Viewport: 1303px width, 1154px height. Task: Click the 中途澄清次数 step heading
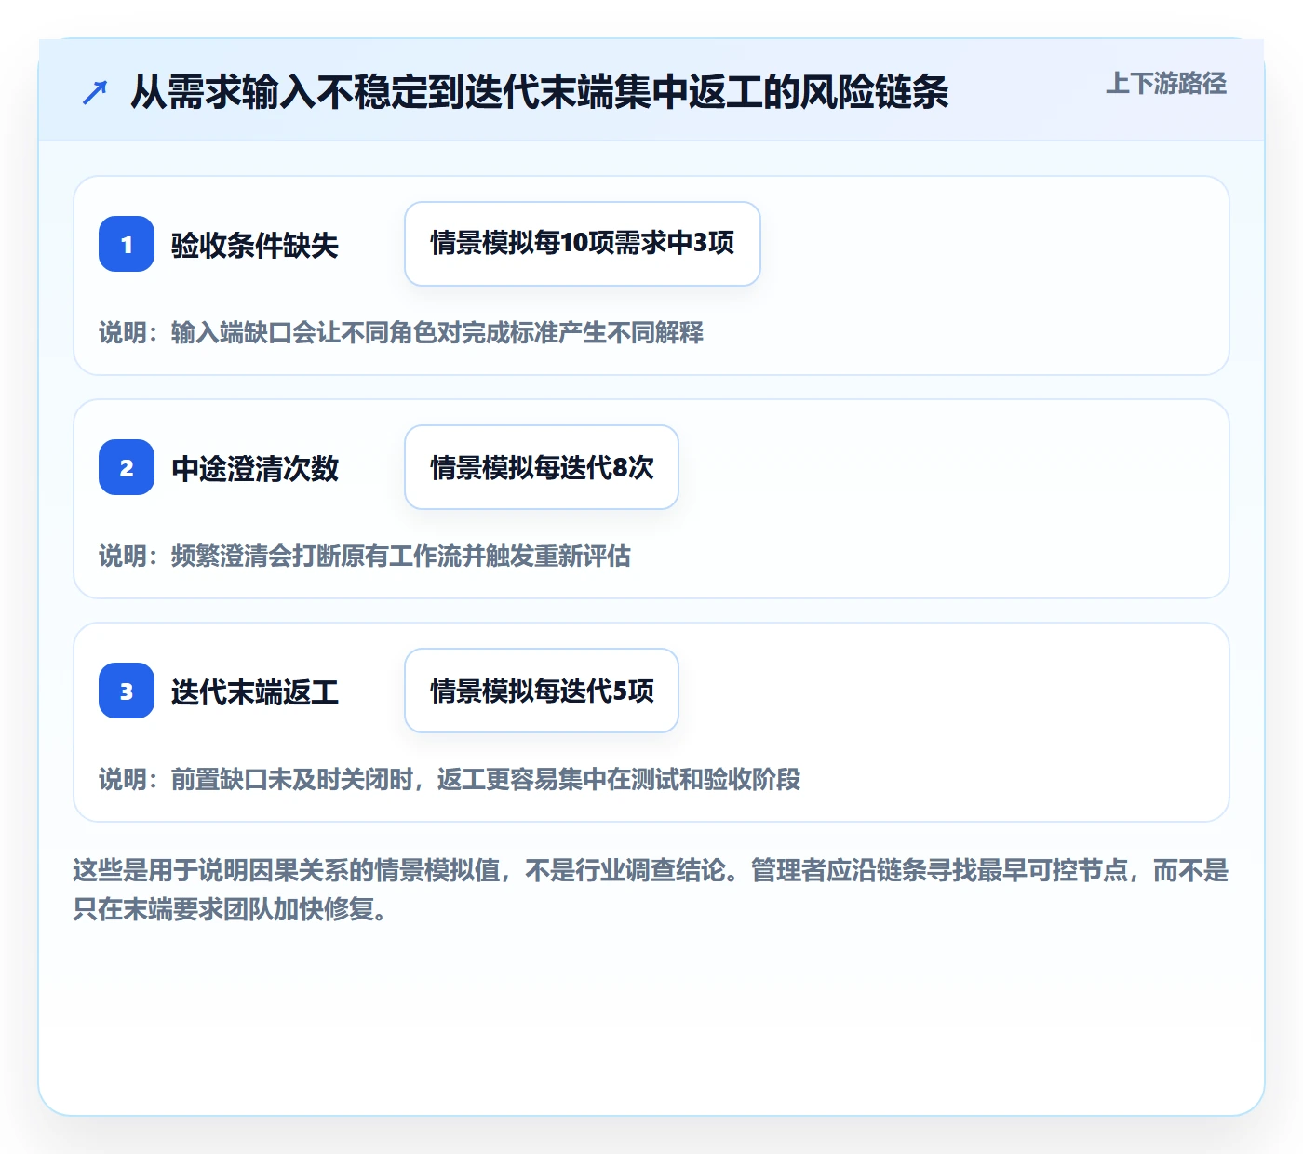[x=255, y=468]
